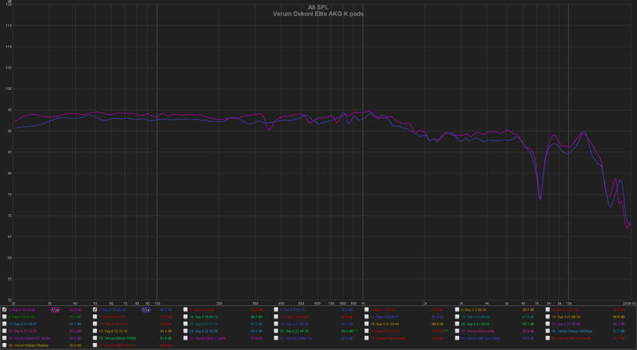Show the Verum ZMF Perf Ori trace

[x=96, y=345]
